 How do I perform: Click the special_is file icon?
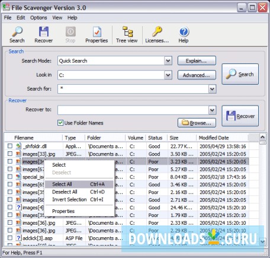point(18,177)
